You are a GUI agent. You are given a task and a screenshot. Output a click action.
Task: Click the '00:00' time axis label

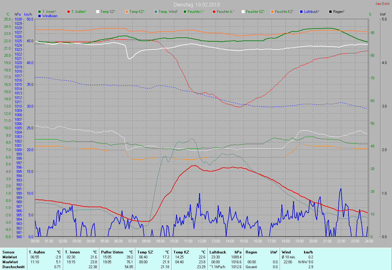click(x=35, y=241)
